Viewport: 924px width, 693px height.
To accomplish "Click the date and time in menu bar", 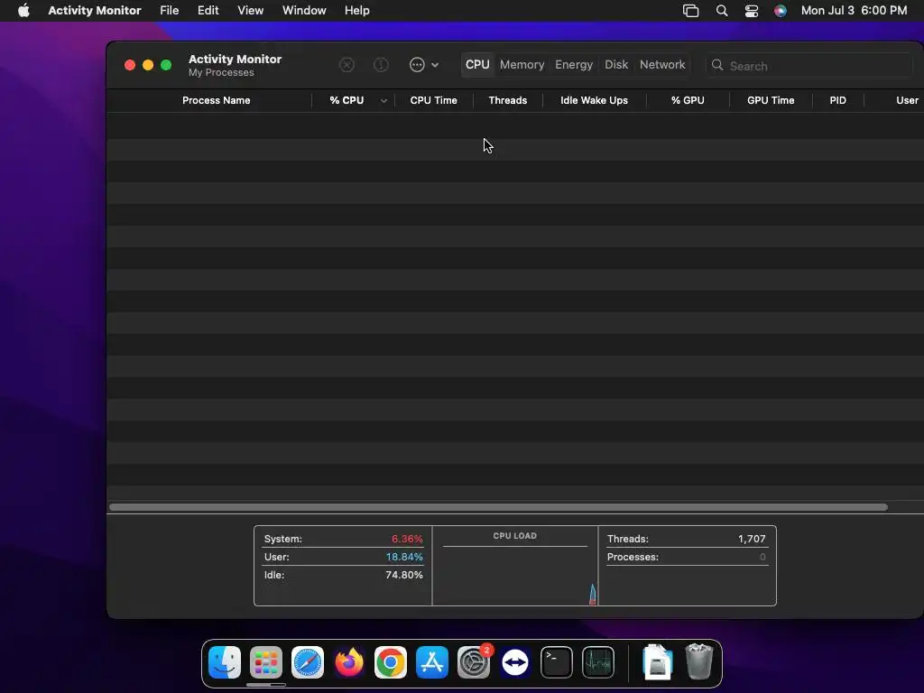I will point(854,11).
